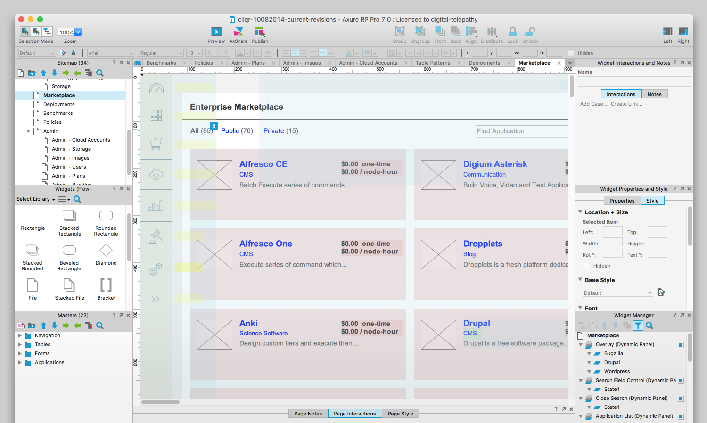The height and width of the screenshot is (423, 707).
Task: Click the Publish toolbar icon
Action: (x=260, y=32)
